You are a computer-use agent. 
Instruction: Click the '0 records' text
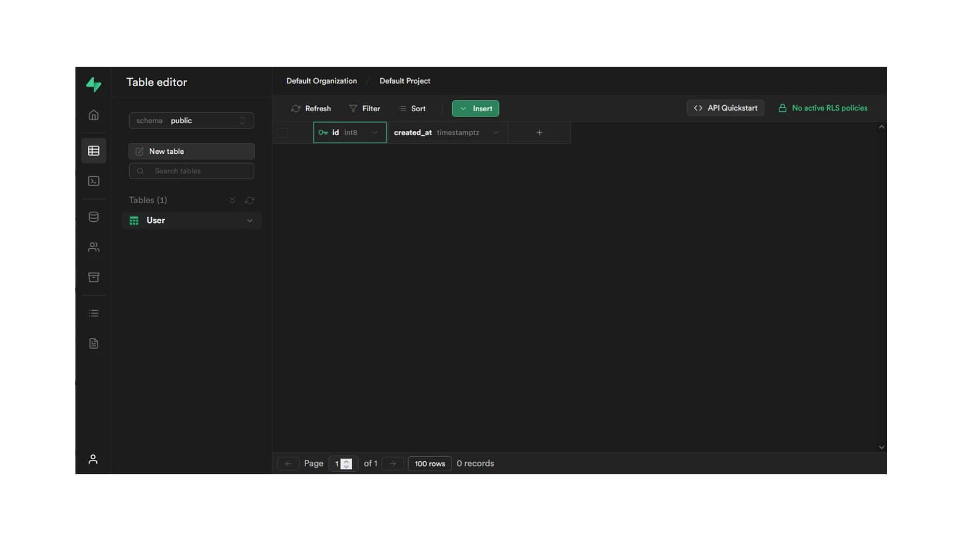[x=475, y=463]
